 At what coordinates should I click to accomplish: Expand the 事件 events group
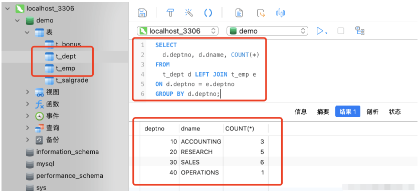pyautogui.click(x=28, y=116)
